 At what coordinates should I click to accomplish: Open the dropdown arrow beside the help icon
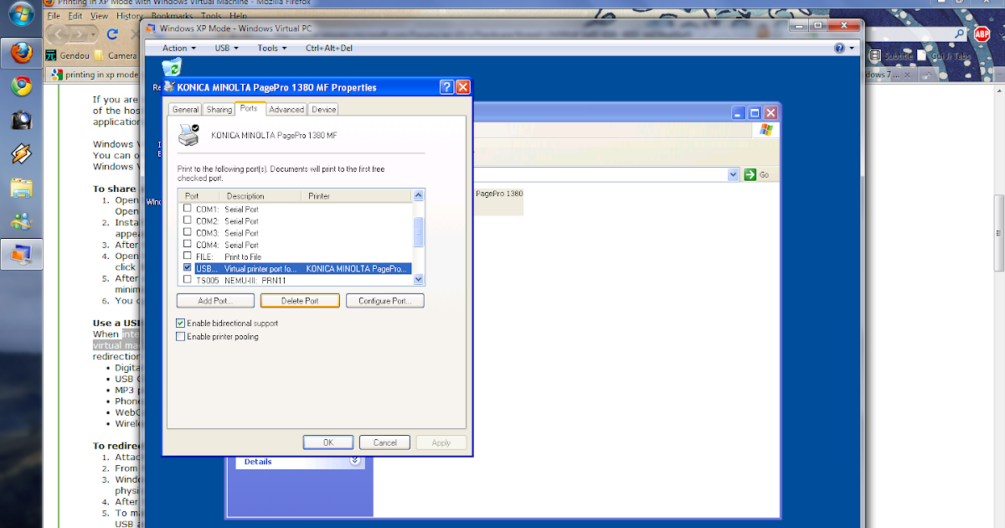click(850, 48)
